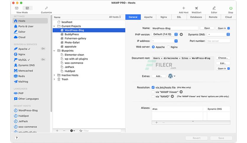Stop servers with the power icon
This screenshot has width=247, height=143.
pos(231,8)
